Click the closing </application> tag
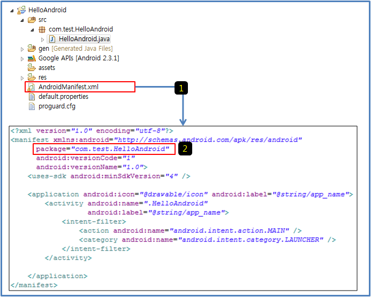Image resolution: width=371 pixels, height=297 pixels. pyautogui.click(x=57, y=276)
